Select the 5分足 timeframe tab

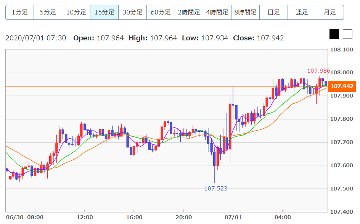(x=48, y=12)
